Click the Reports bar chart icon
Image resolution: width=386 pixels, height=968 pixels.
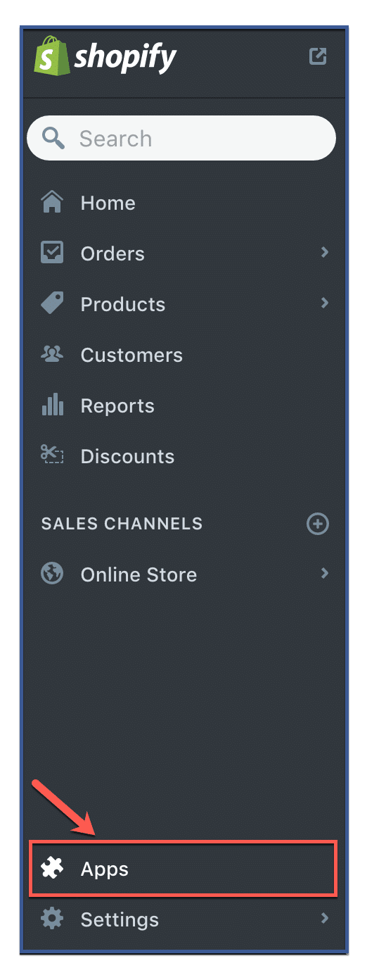point(52,404)
